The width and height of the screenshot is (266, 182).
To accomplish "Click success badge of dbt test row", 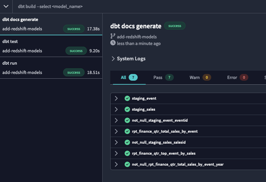I will point(76,51).
